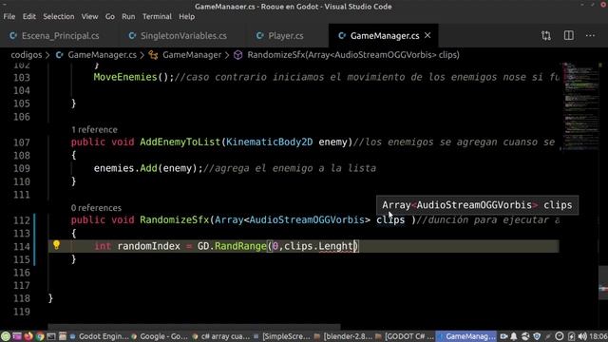Click the C# icon on Player.cs tab
Viewport: 608px width, 342px height.
pyautogui.click(x=259, y=36)
